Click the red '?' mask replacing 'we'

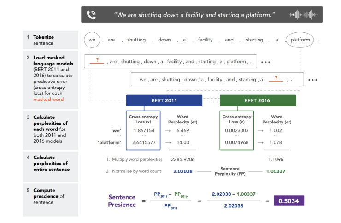click(x=97, y=60)
